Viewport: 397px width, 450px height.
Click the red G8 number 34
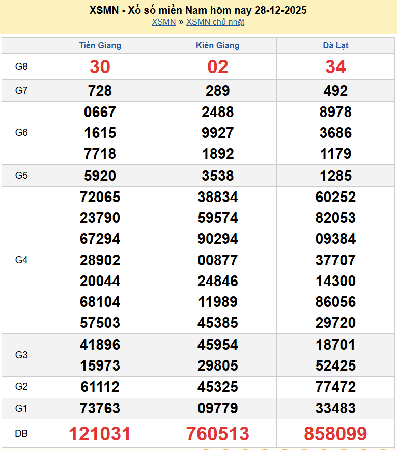(x=335, y=67)
